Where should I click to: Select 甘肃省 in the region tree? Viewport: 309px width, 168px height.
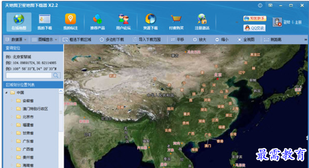click(x=28, y=133)
